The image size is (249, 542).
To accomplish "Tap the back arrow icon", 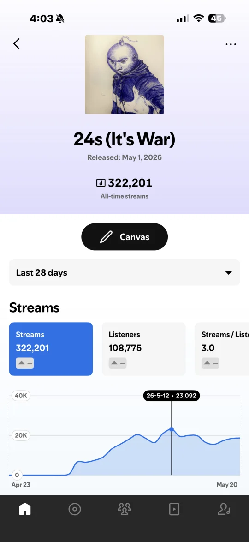I will [17, 44].
